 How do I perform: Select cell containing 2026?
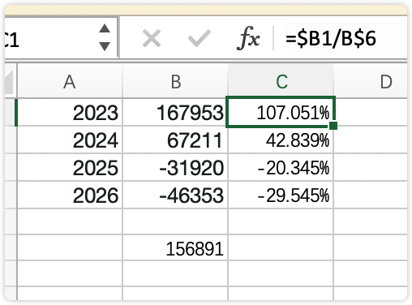point(70,195)
